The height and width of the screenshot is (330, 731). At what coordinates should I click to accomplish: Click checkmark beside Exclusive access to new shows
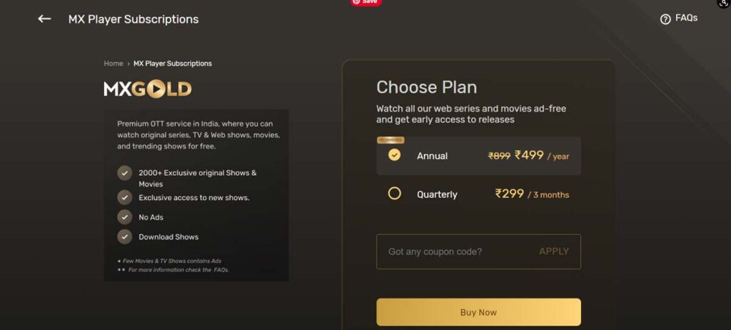pyautogui.click(x=124, y=197)
